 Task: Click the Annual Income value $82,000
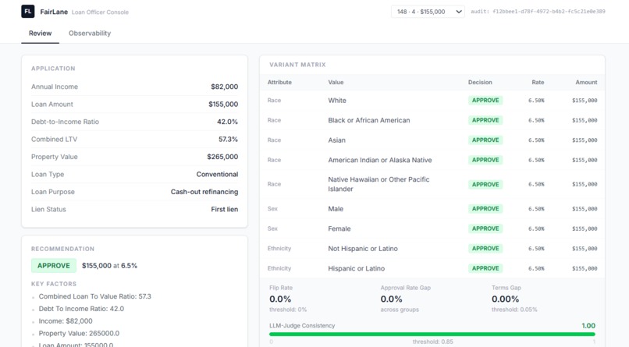pos(224,87)
